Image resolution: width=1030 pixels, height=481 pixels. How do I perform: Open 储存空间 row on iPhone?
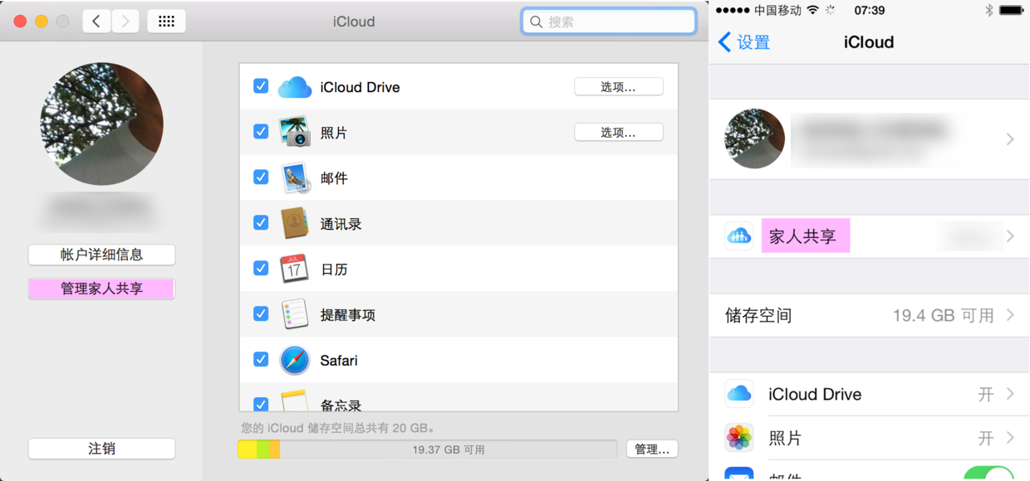pyautogui.click(x=870, y=315)
